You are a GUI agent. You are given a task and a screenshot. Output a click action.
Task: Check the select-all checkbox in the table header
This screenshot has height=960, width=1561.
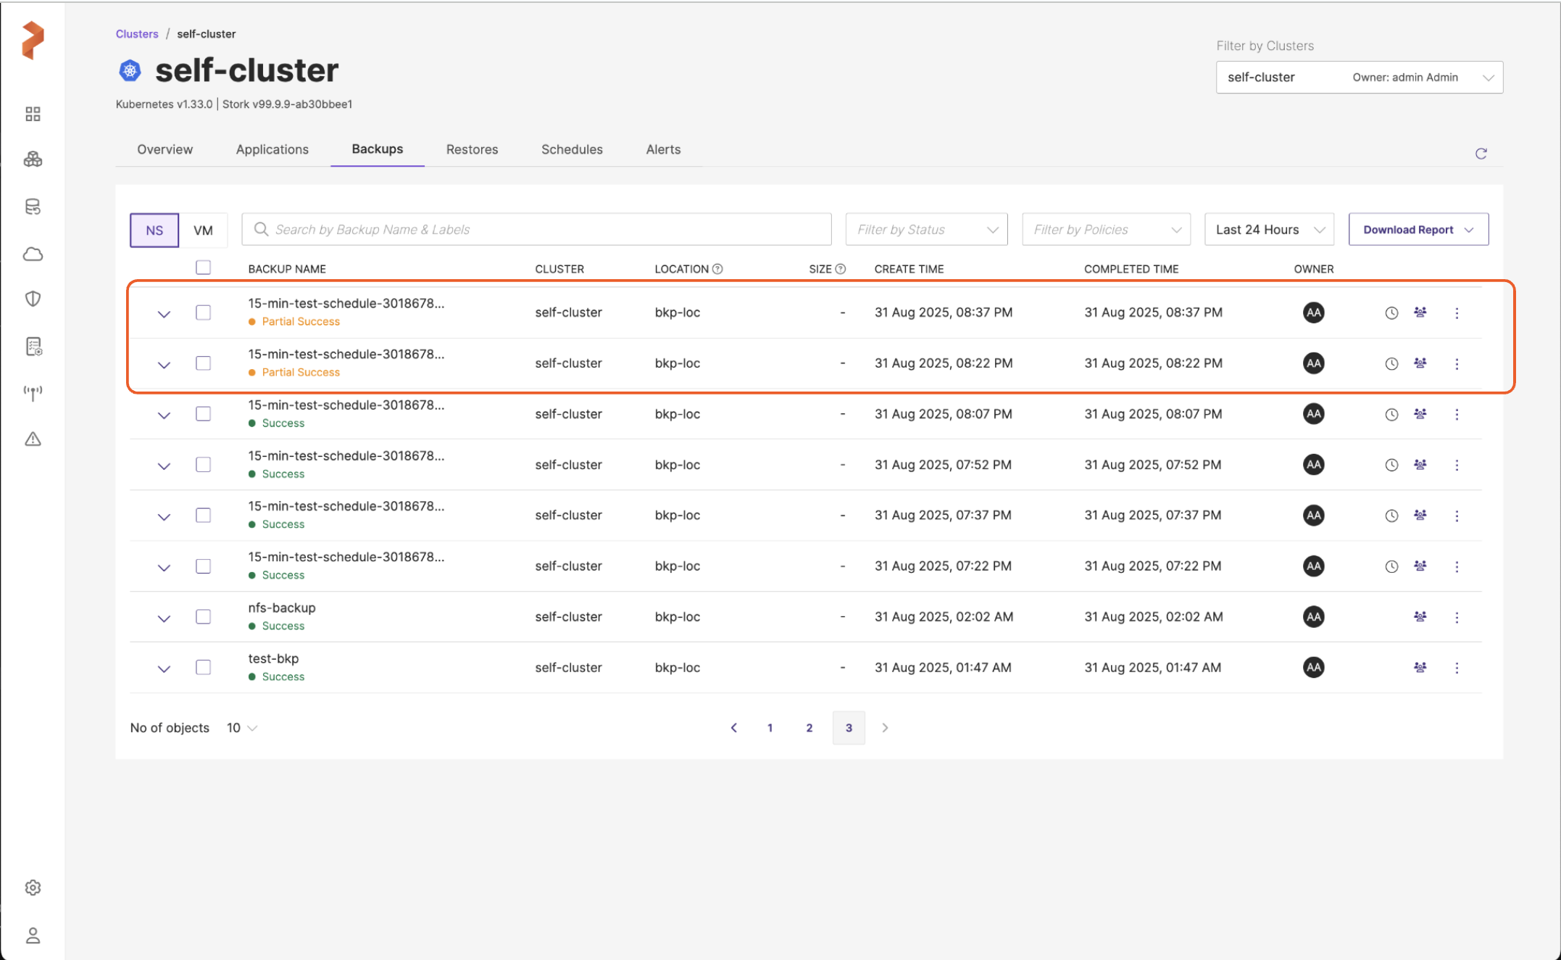pyautogui.click(x=203, y=268)
